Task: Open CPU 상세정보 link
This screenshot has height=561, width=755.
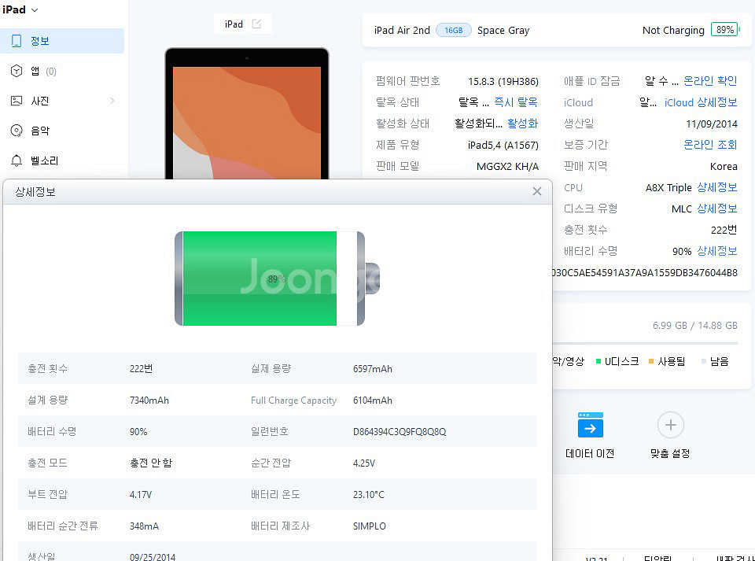Action: (x=716, y=187)
